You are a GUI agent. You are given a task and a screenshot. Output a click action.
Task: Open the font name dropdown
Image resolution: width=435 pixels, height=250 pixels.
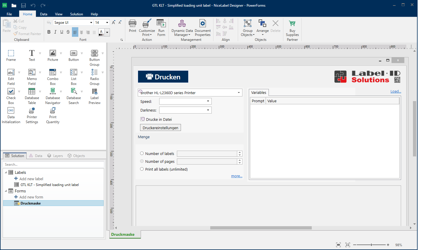(x=91, y=23)
